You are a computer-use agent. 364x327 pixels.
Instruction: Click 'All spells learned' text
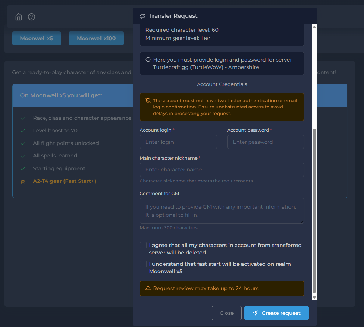click(x=55, y=156)
